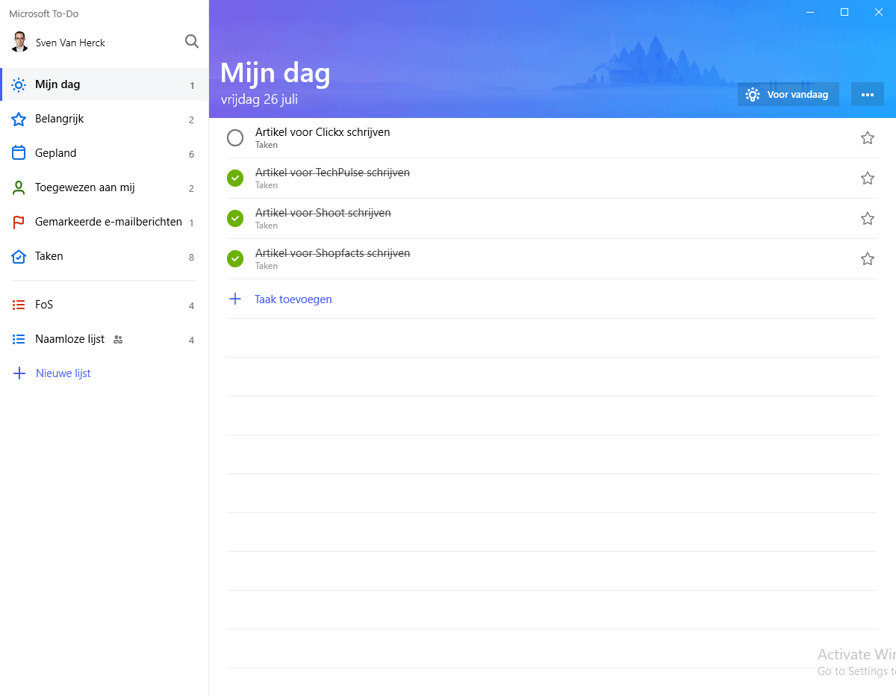Open task Artikel voor Shoot schrijven

click(x=553, y=219)
